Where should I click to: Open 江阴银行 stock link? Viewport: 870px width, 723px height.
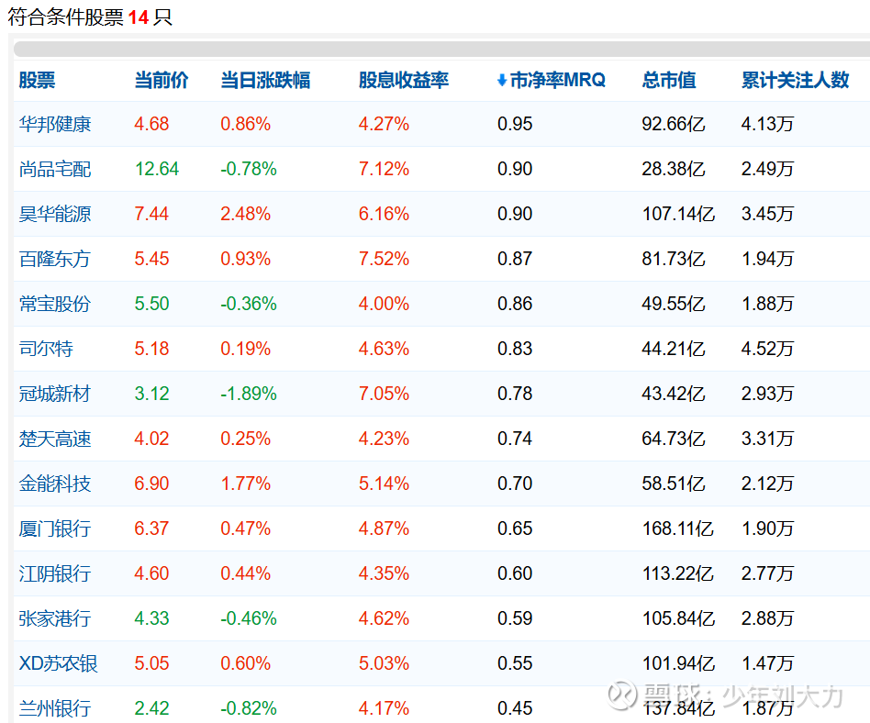55,573
